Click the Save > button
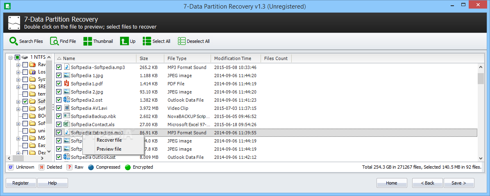Image resolution: width=490 pixels, height=196 pixels. tap(459, 183)
